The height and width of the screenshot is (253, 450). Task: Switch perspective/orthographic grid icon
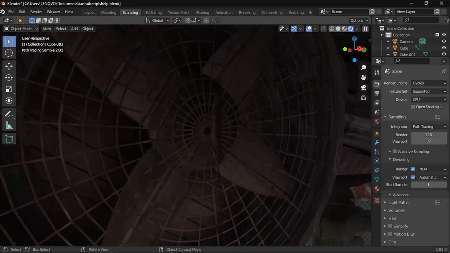tap(363, 98)
